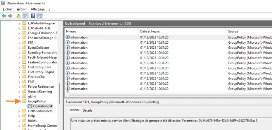Select the Fault-Tolerant-Heap folder icon

click(24, 57)
